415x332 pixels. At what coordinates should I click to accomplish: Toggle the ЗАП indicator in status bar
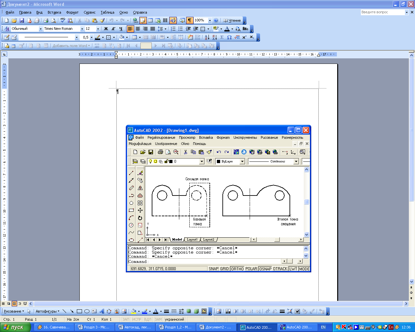coord(126,319)
